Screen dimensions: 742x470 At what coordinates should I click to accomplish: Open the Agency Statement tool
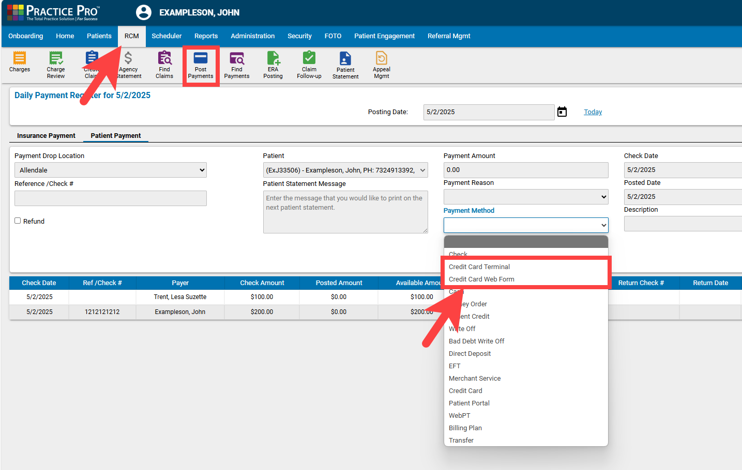pyautogui.click(x=128, y=64)
